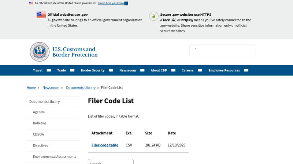Go to Home breadcrumb link
Viewport: 293px width, 164px height.
coord(31,87)
